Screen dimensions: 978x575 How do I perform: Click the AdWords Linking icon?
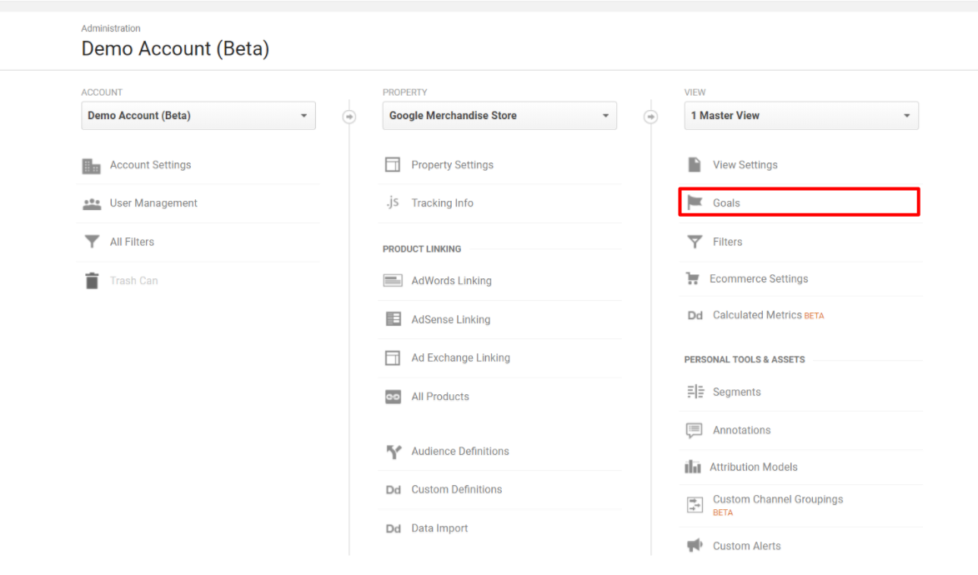[x=393, y=281]
